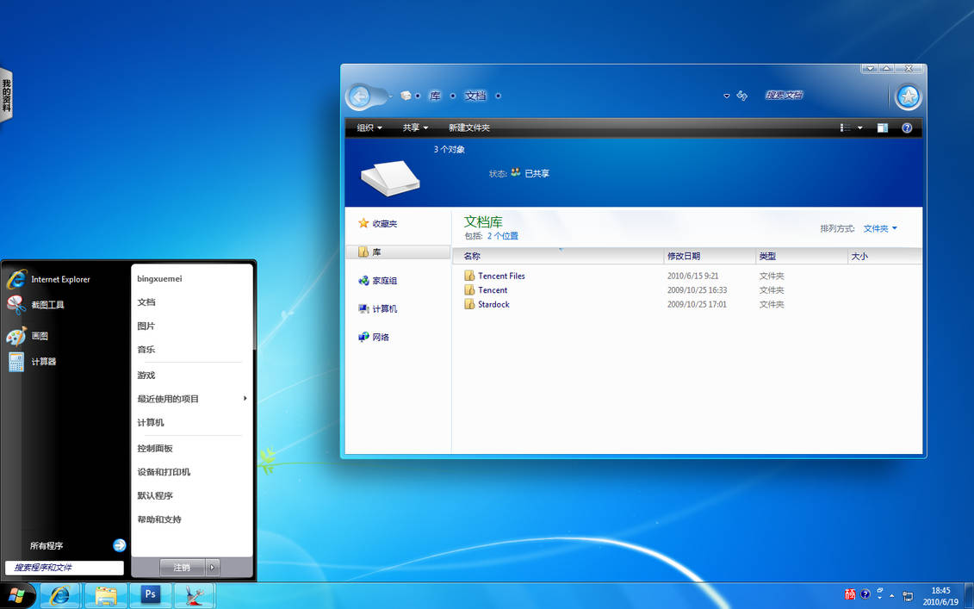The image size is (974, 609).
Task: Expand the view options dropdown arrow
Action: pyautogui.click(x=860, y=128)
